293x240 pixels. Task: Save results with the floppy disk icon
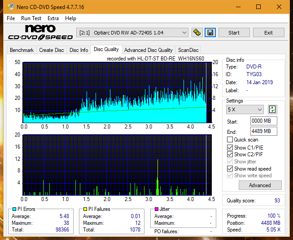[210, 33]
